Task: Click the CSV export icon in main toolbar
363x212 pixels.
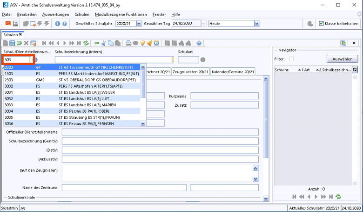Action: (x=15, y=24)
